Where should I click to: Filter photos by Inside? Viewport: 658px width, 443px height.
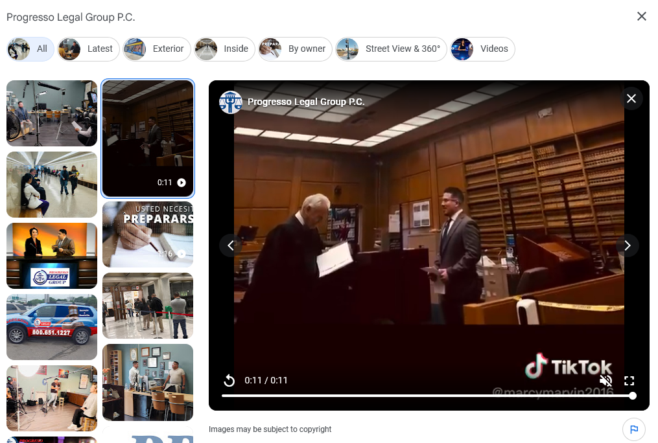pos(224,49)
